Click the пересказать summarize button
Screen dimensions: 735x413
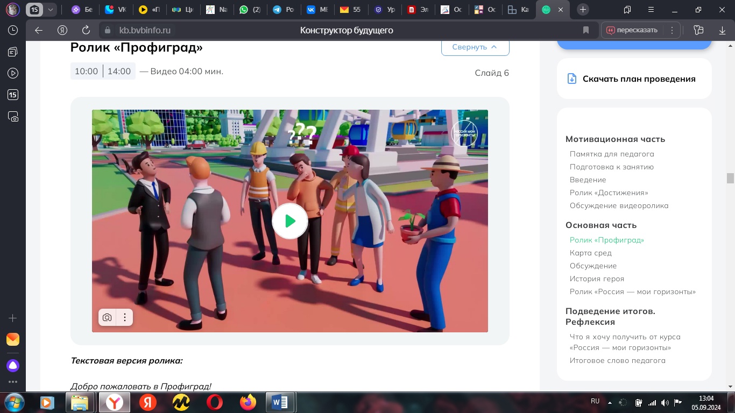632,30
